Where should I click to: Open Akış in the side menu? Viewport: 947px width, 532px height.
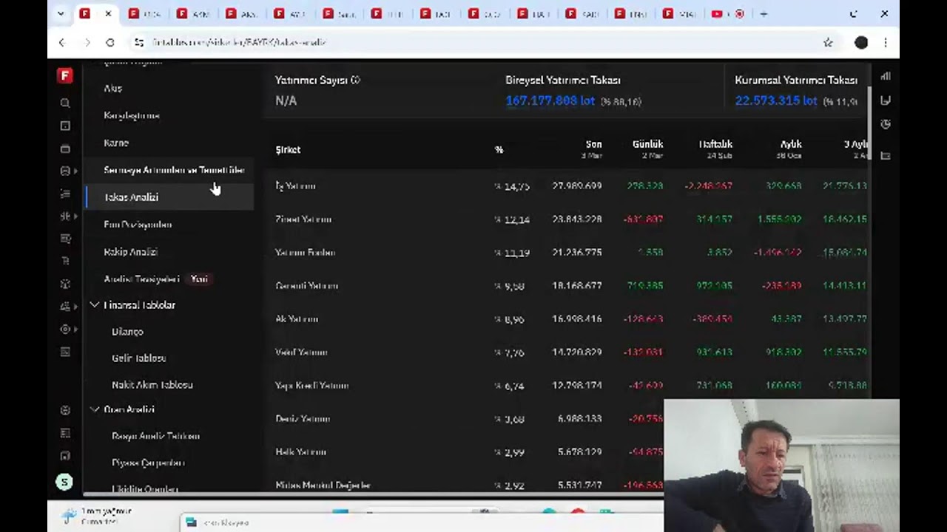click(112, 88)
